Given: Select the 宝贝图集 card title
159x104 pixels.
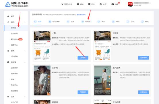Looking at the screenshot, I should pos(117,68).
